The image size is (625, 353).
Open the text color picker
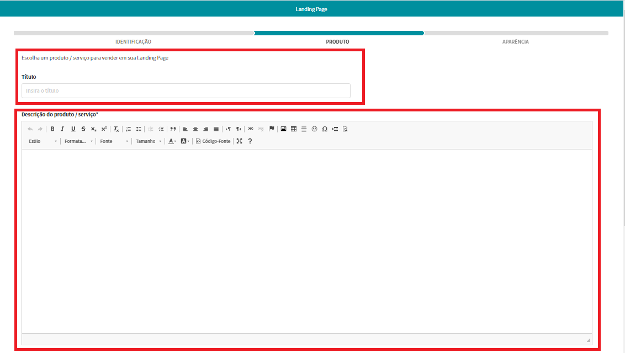pyautogui.click(x=172, y=141)
